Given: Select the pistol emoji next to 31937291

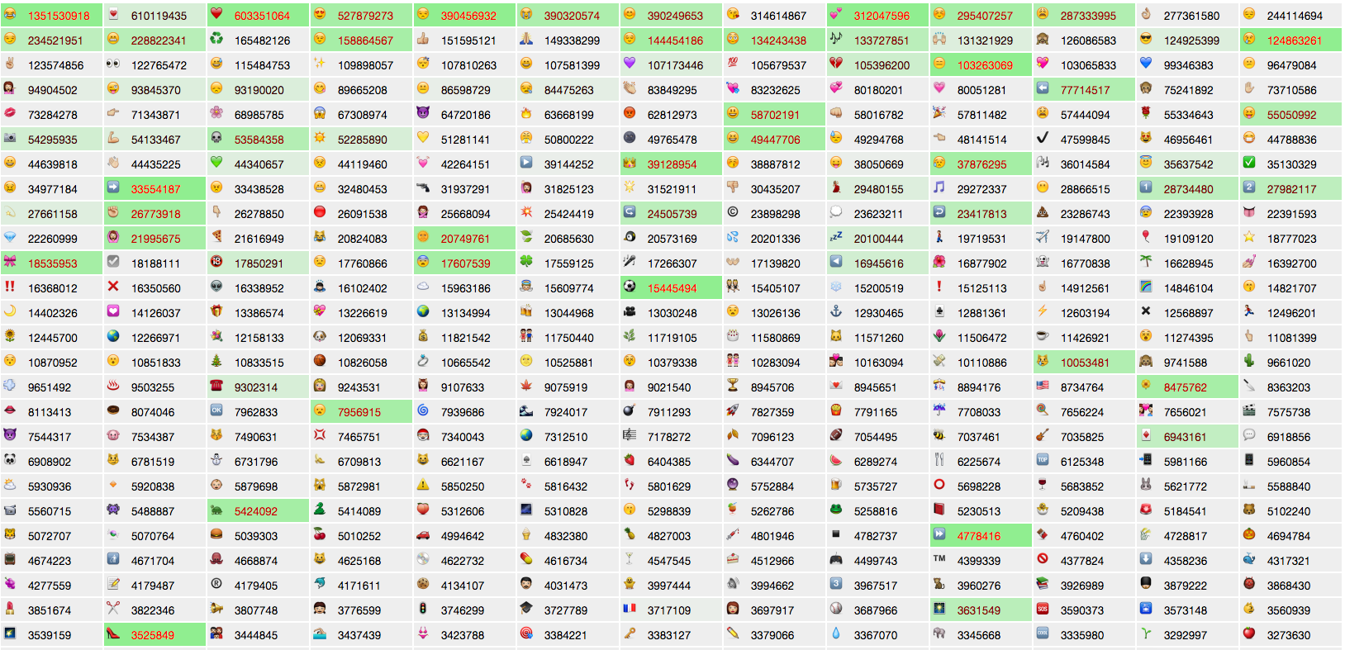Looking at the screenshot, I should click(423, 187).
